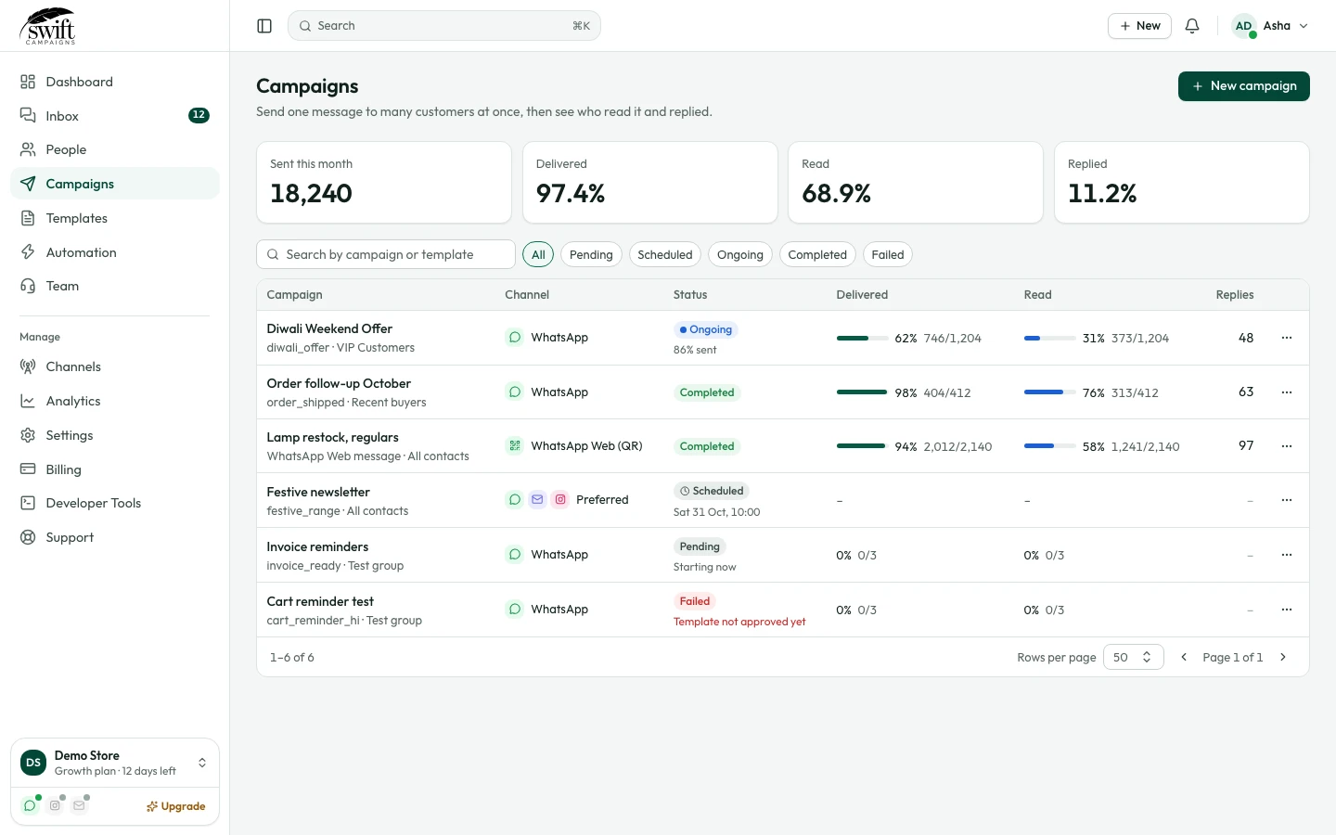1336x835 pixels.
Task: Open the Asha account menu
Action: (x=1270, y=26)
